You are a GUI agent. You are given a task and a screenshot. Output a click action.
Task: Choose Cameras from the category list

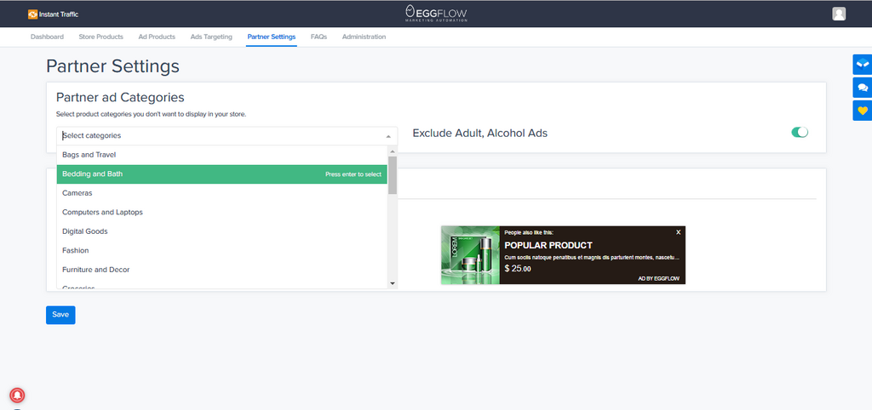[222, 193]
